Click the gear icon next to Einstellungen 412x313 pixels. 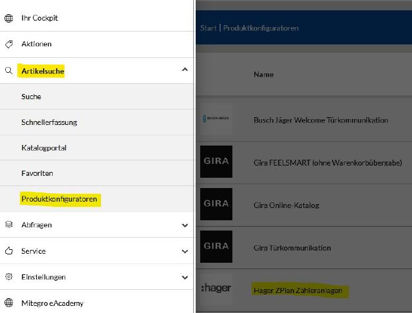tap(8, 276)
